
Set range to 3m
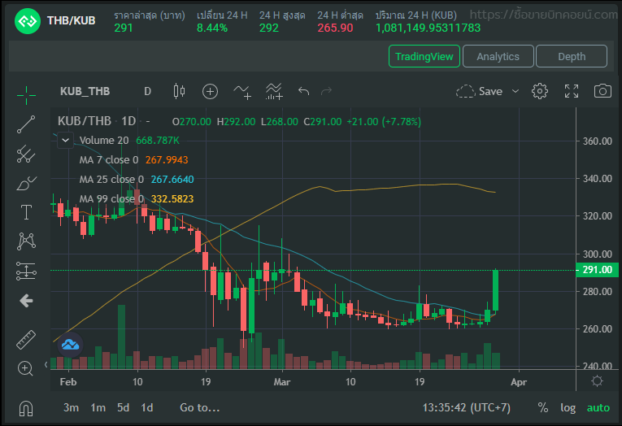point(72,408)
